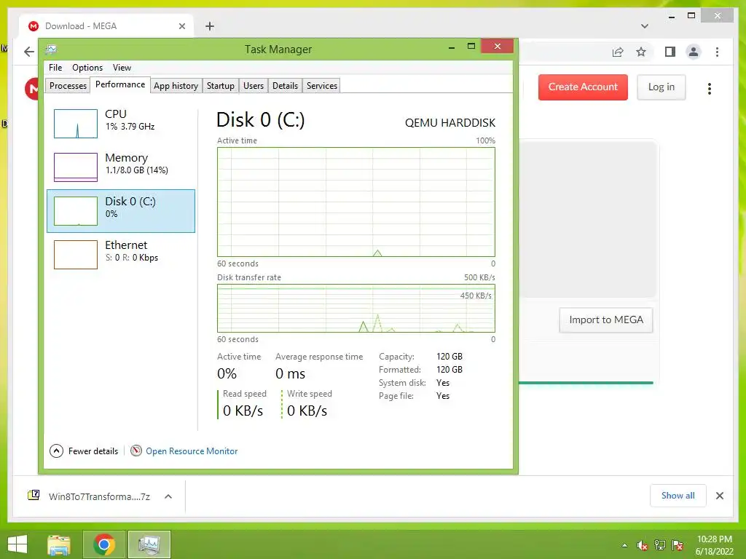
Task: Open the Options menu in Task Manager
Action: pos(87,68)
